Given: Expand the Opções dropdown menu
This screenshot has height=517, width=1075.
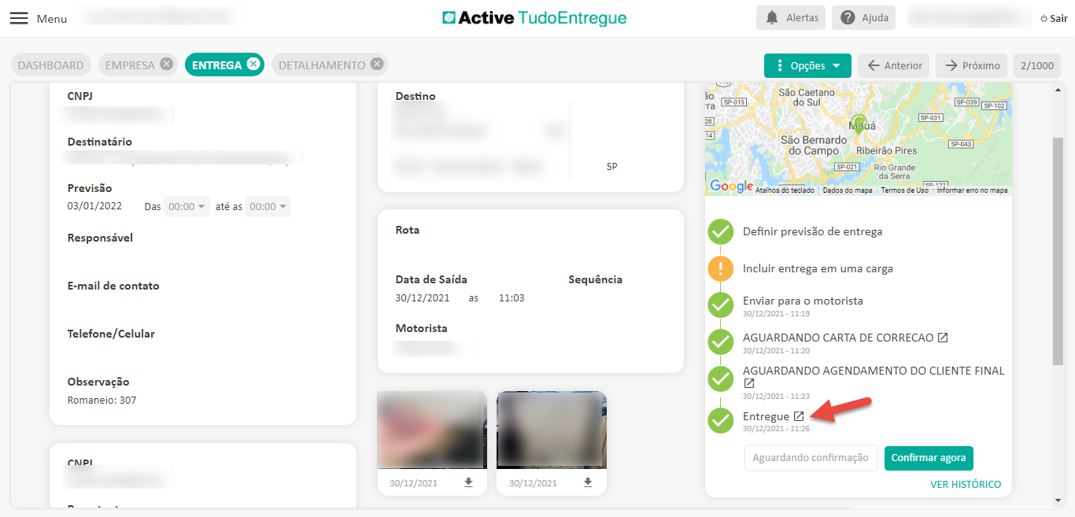Looking at the screenshot, I should (x=807, y=65).
